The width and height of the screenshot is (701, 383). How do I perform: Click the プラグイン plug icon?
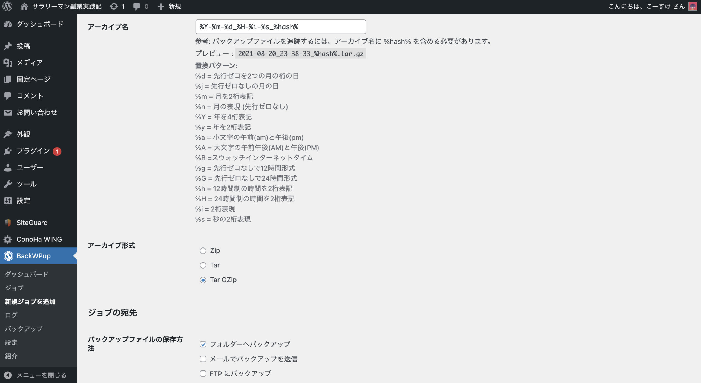(8, 151)
